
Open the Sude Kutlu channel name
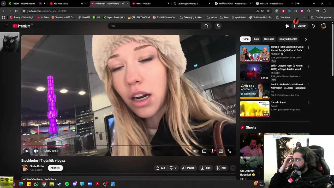pyautogui.click(x=37, y=166)
